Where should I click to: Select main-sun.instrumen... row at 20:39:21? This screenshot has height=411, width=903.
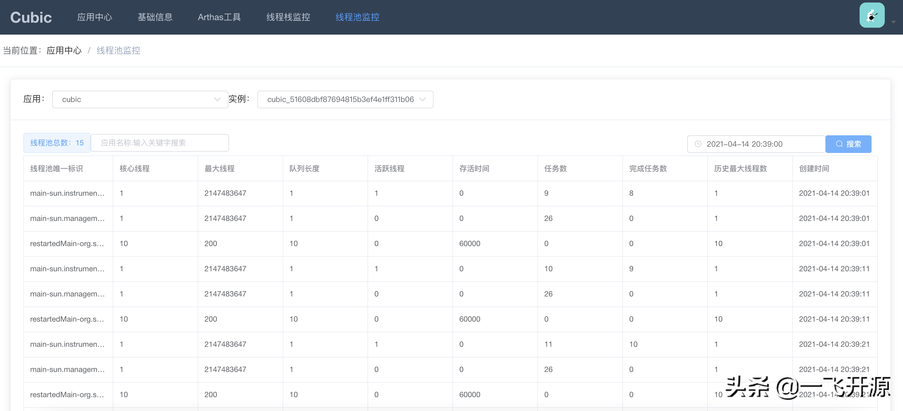[451, 345]
